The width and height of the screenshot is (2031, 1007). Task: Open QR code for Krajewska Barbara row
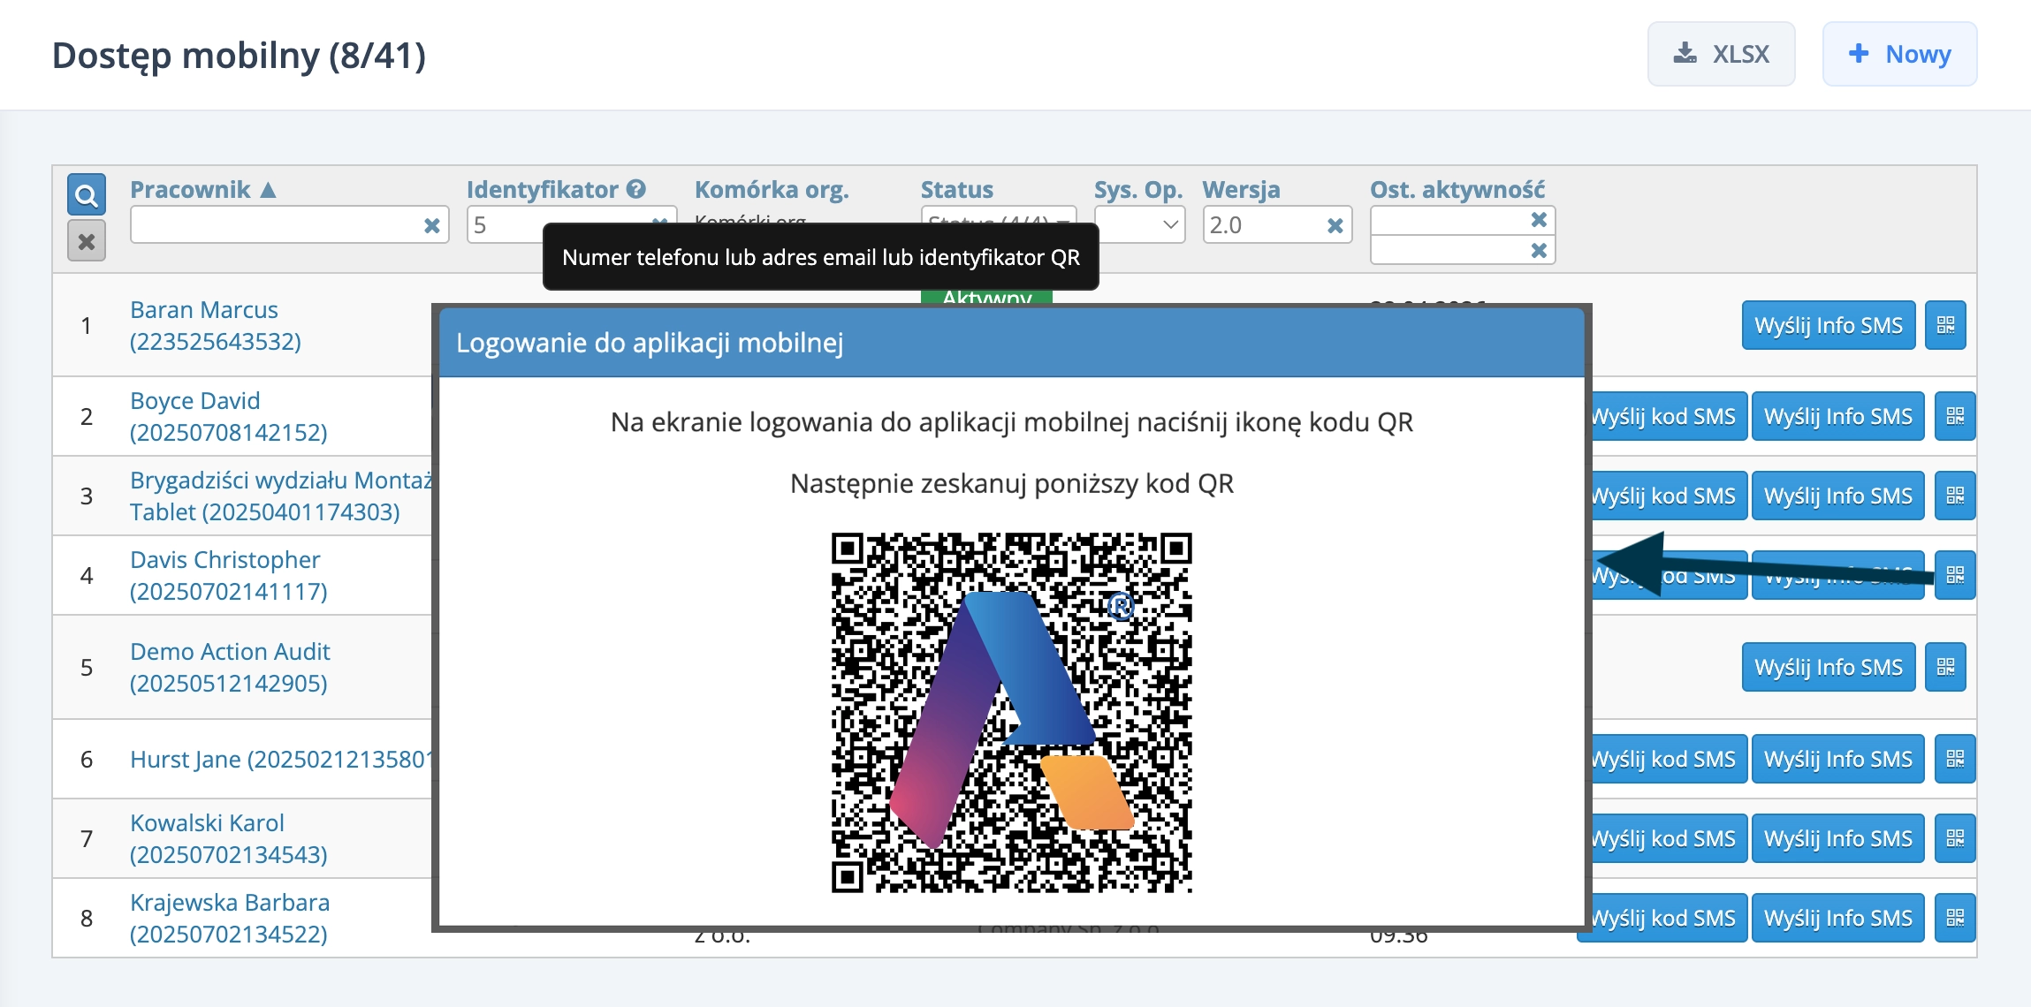tap(1955, 918)
